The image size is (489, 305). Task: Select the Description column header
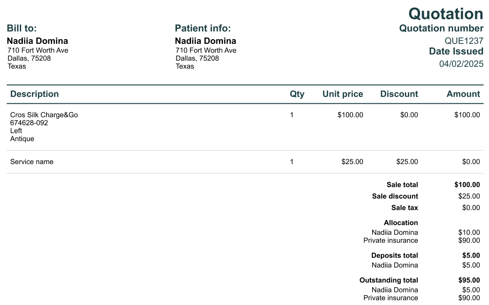coord(34,94)
